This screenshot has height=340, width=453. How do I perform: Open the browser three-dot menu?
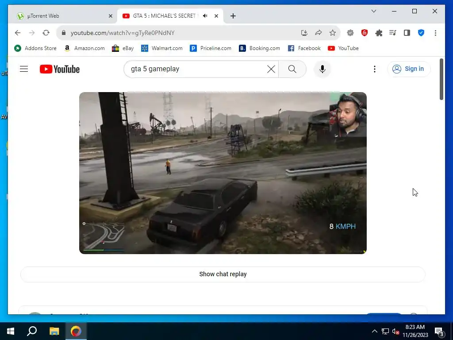435,33
